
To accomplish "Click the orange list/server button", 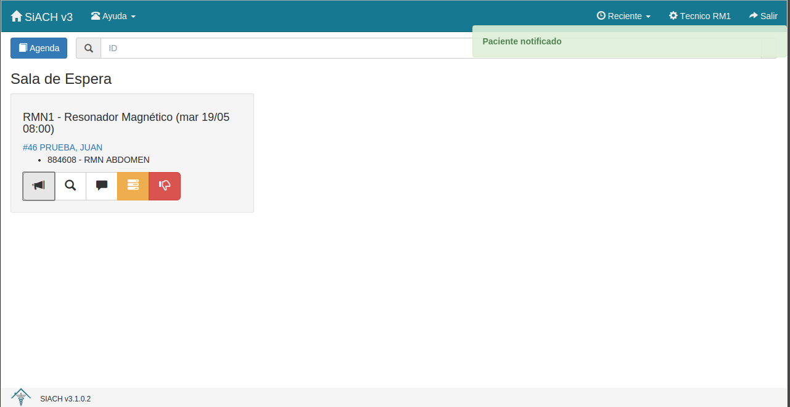I will (133, 186).
